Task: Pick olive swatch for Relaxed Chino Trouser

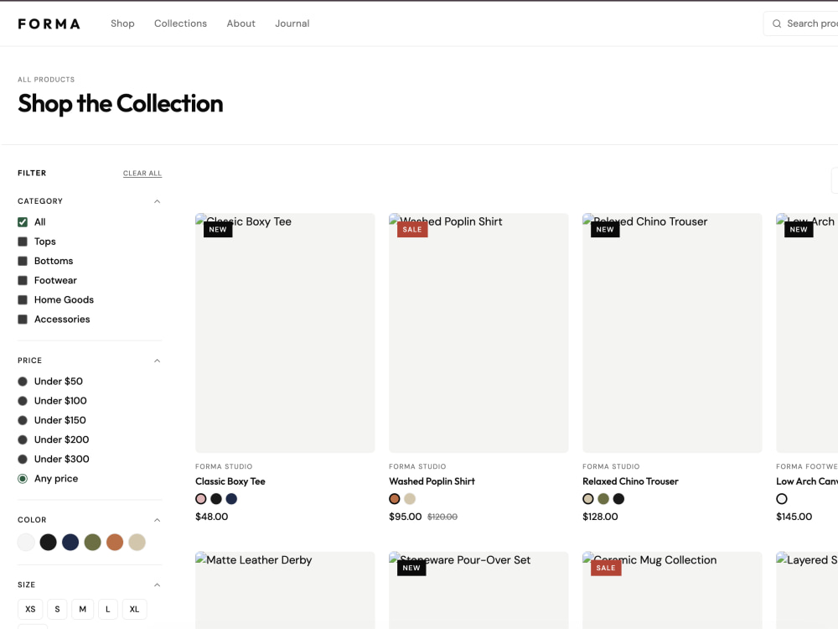Action: click(603, 499)
